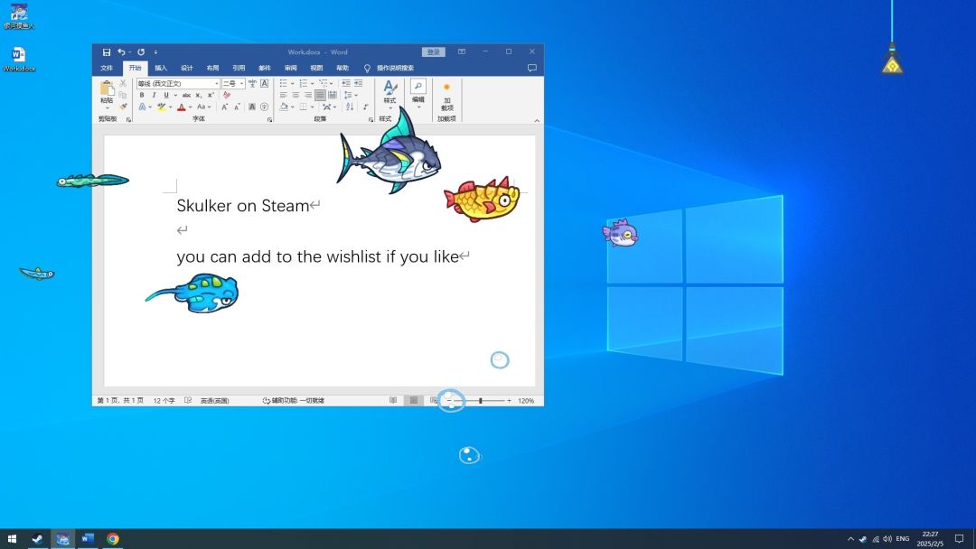Screen dimensions: 976x549
Task: Apply superscript formatting
Action: coord(211,95)
